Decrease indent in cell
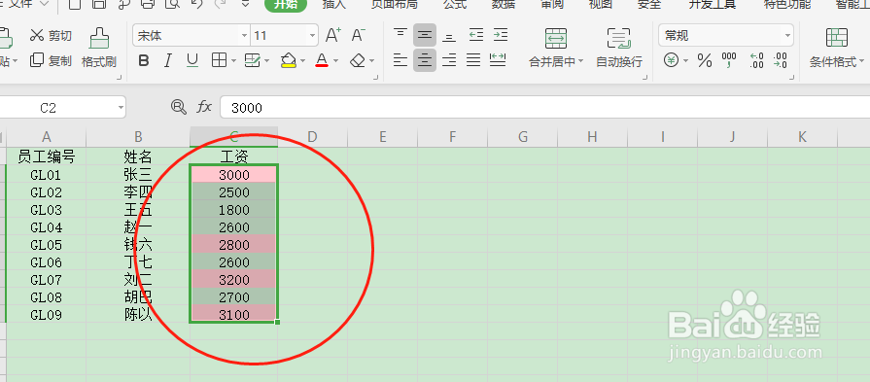The width and height of the screenshot is (870, 382). (x=475, y=36)
